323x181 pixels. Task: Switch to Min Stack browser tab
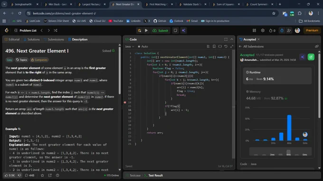point(58,4)
